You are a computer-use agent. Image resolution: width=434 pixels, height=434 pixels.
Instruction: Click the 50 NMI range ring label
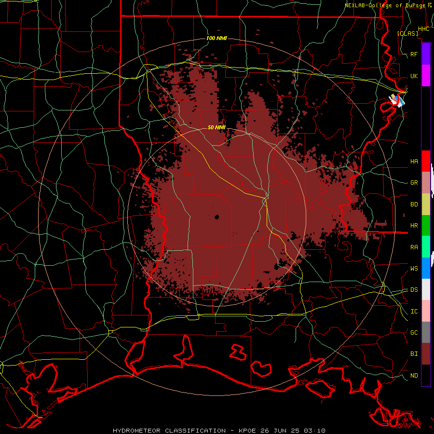217,127
